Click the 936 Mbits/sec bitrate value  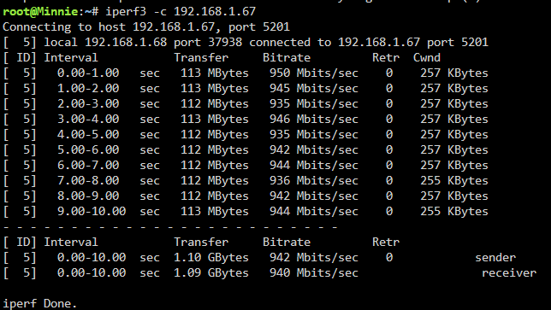point(314,180)
